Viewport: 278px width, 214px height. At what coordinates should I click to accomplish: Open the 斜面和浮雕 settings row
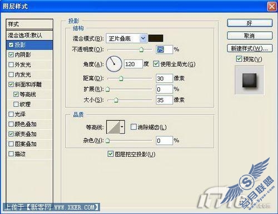[x=29, y=84]
